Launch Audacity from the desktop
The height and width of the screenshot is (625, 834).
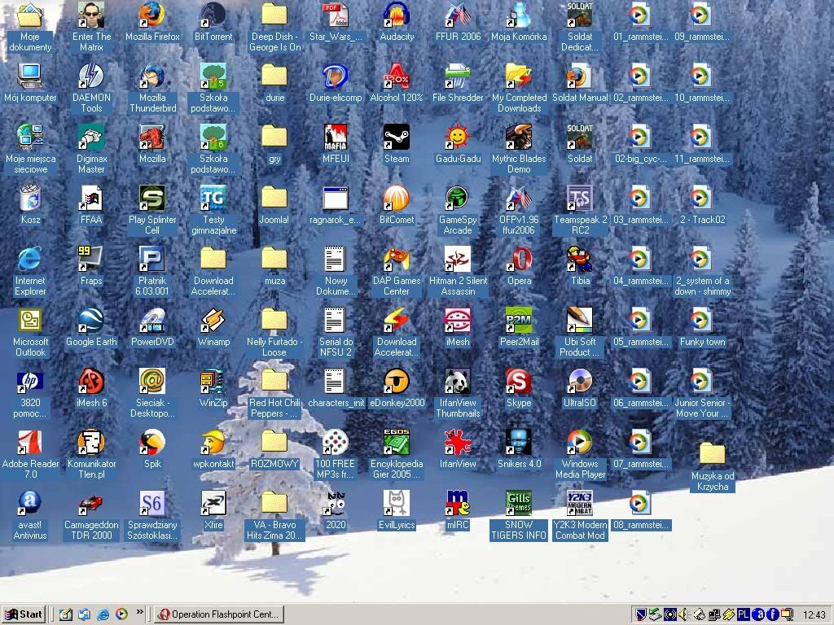pyautogui.click(x=397, y=15)
